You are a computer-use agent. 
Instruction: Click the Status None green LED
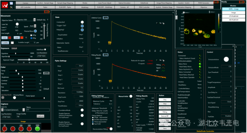coord(200,64)
